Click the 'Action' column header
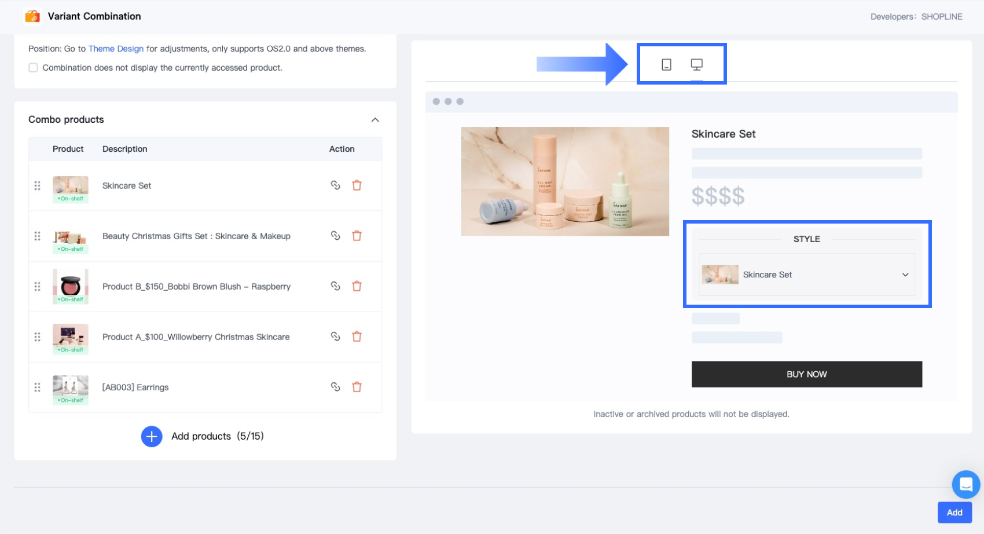Image resolution: width=984 pixels, height=534 pixels. [x=342, y=149]
